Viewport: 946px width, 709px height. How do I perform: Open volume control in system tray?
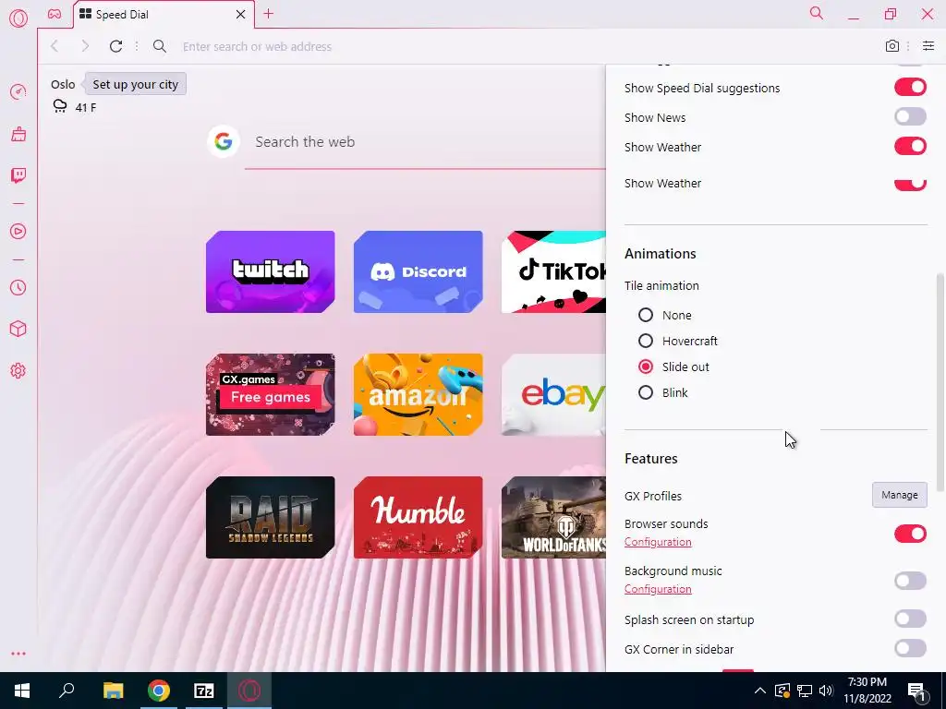[826, 691]
